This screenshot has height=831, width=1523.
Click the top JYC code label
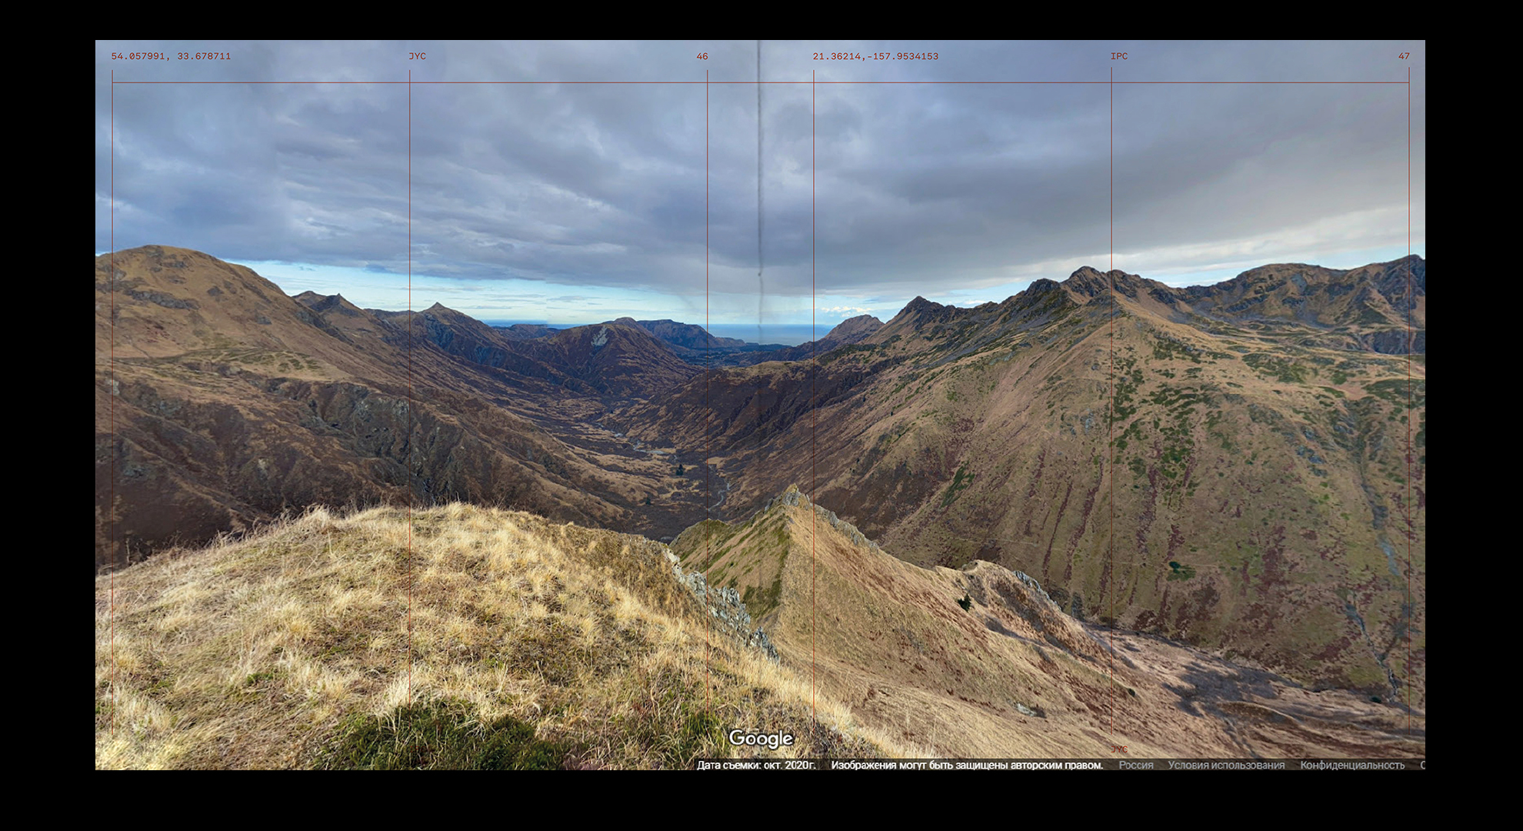[417, 56]
